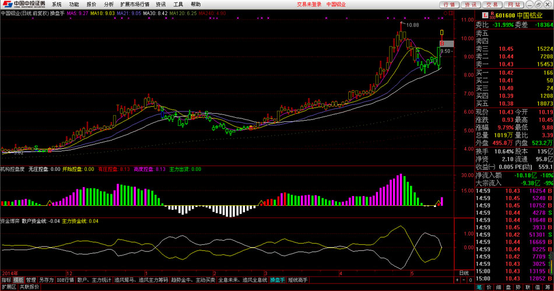The width and height of the screenshot is (554, 291).
Task: Open the 工具 menu
Action: click(178, 4)
